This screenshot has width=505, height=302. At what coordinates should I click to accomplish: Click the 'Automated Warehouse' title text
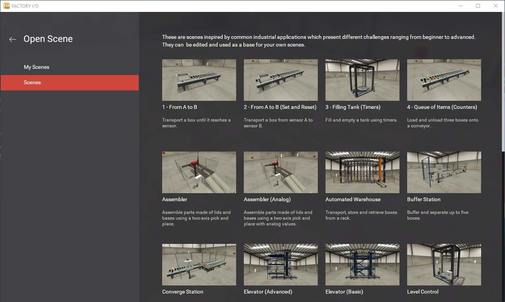point(353,199)
